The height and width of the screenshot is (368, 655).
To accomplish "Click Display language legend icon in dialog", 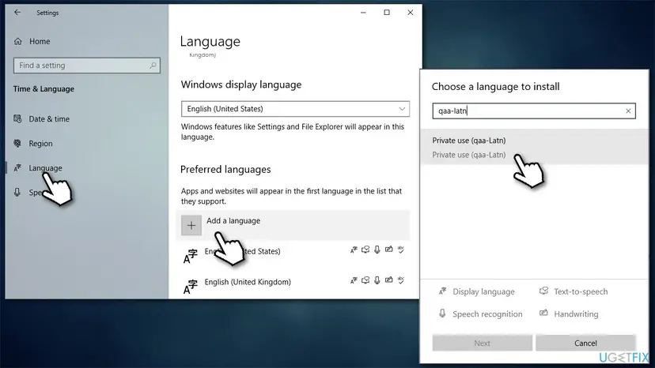I will [x=442, y=291].
